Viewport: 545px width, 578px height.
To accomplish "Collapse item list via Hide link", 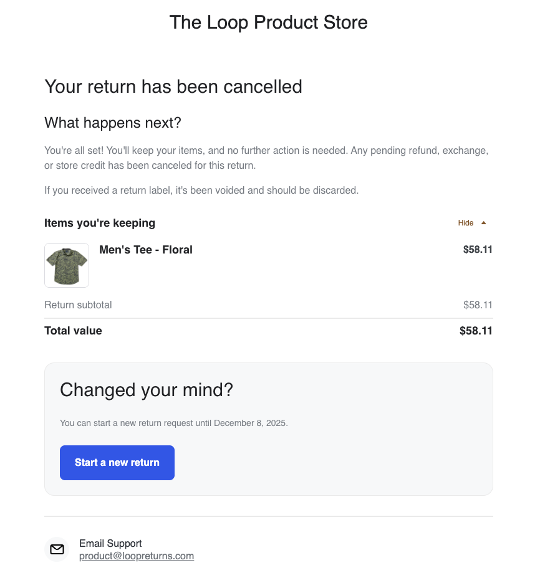I will (x=466, y=223).
